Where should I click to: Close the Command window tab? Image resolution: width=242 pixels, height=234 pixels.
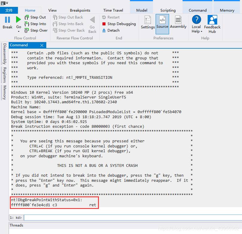pos(42,45)
